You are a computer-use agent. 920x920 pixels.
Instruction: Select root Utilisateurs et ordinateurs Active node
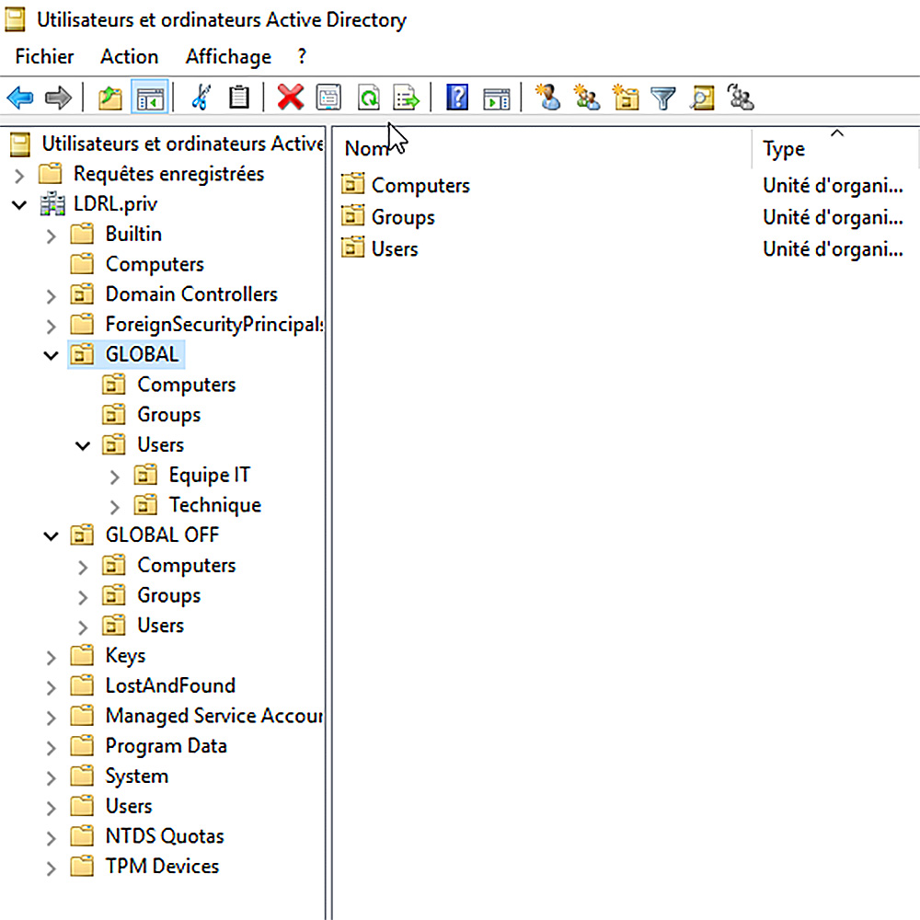tap(182, 144)
